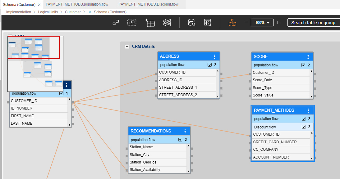Click the Search table or group field

[313, 23]
